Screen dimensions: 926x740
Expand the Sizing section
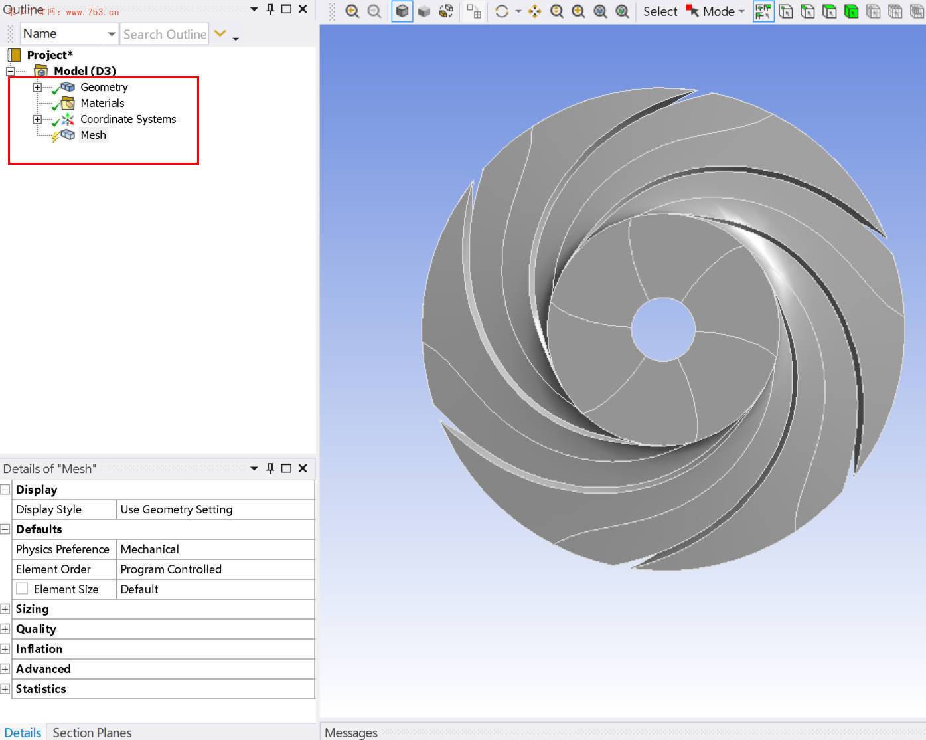[5, 609]
